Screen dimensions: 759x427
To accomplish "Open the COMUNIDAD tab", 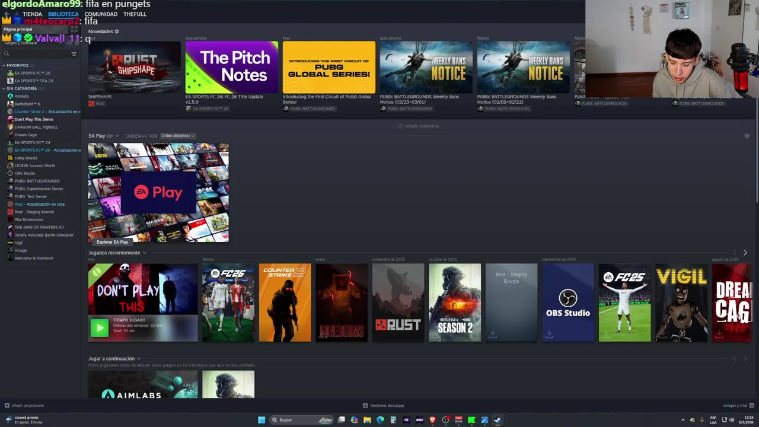I will 101,14.
